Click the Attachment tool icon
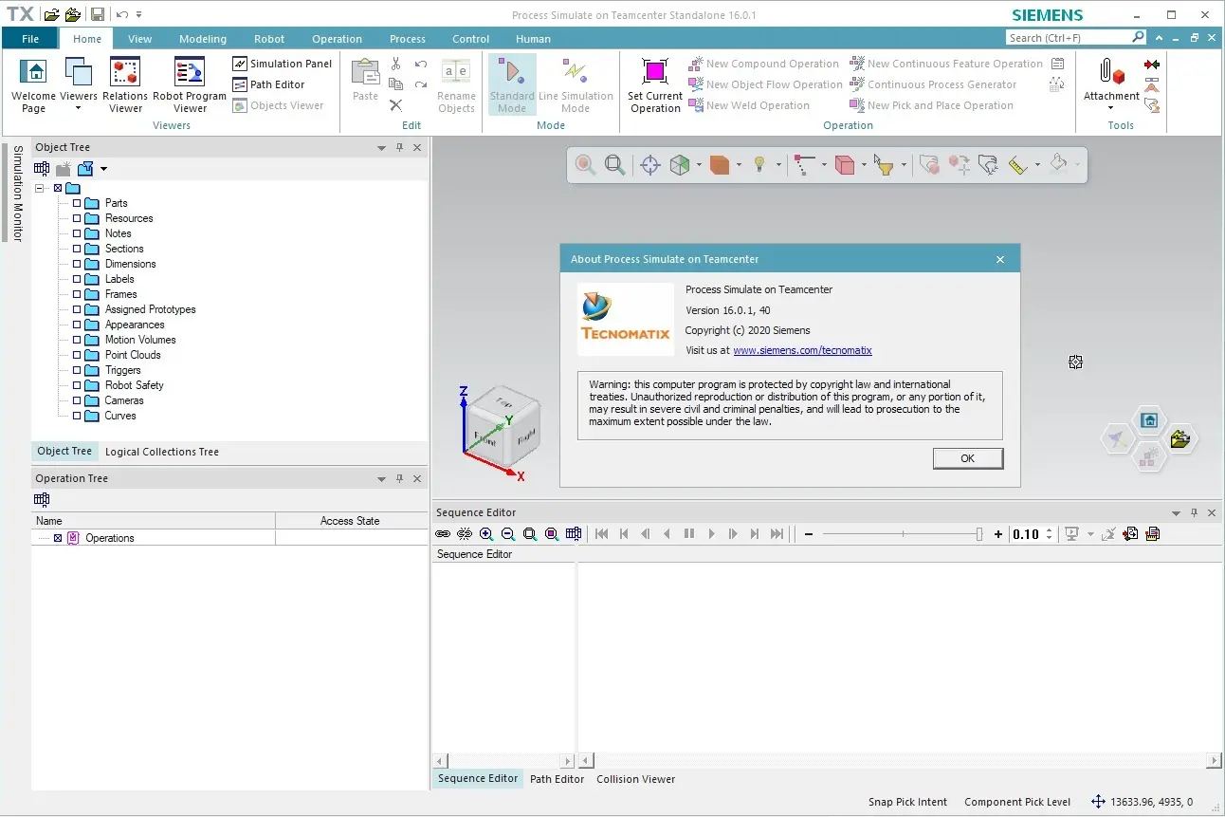The image size is (1225, 817). click(x=1111, y=72)
